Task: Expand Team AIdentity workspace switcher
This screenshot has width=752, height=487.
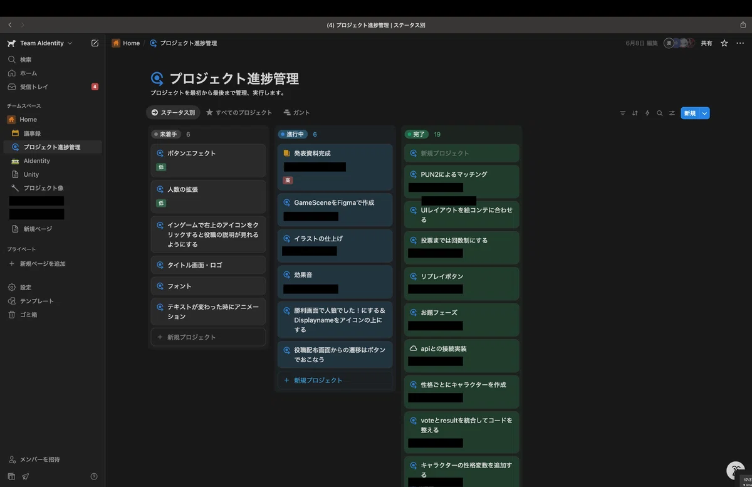Action: click(40, 43)
